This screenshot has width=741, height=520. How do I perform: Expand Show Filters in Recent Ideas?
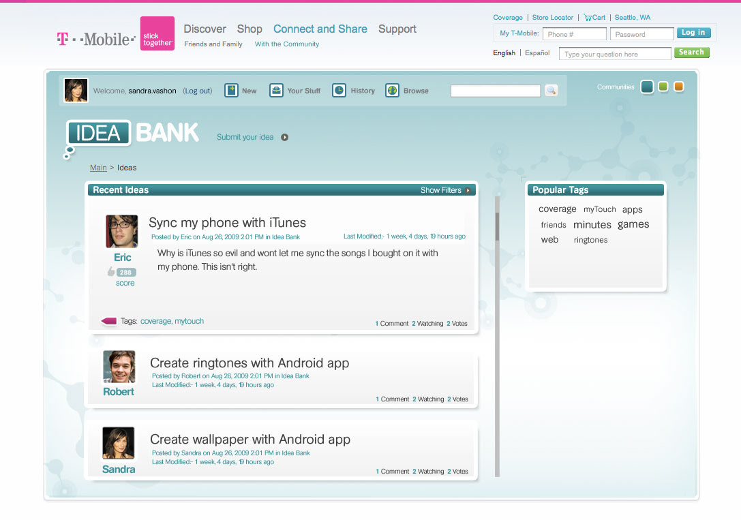pyautogui.click(x=445, y=190)
